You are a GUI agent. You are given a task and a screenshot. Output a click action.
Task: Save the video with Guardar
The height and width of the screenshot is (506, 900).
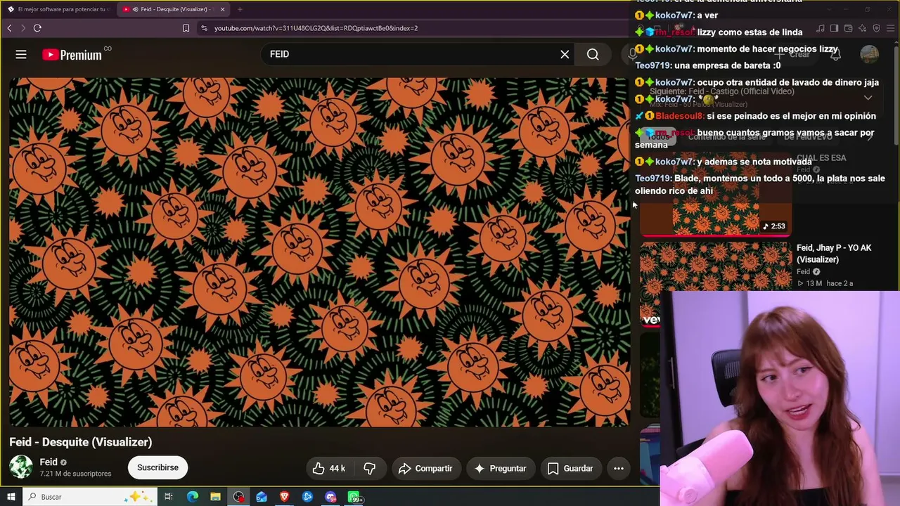click(x=570, y=468)
